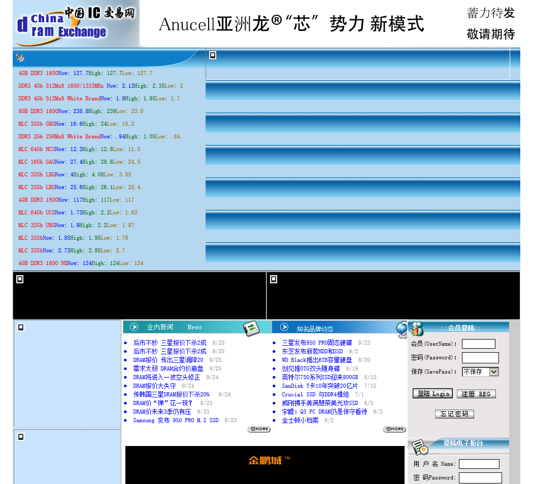Open news link Samsung 发布 950 PRO M.2 SSD

click(x=176, y=420)
